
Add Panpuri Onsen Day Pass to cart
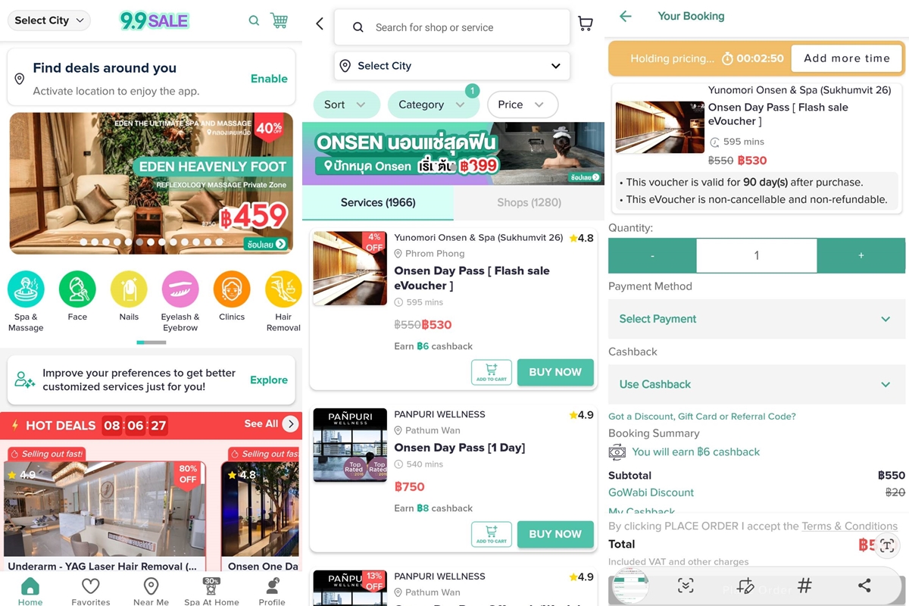tap(492, 535)
